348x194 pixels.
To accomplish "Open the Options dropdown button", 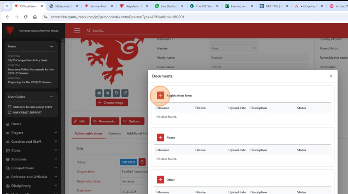I will tap(133, 121).
